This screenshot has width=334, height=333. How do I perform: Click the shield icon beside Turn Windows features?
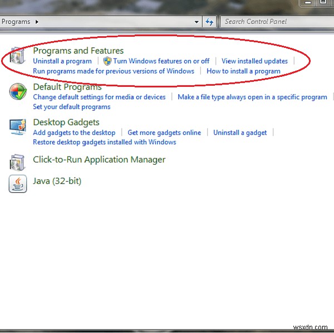107,61
